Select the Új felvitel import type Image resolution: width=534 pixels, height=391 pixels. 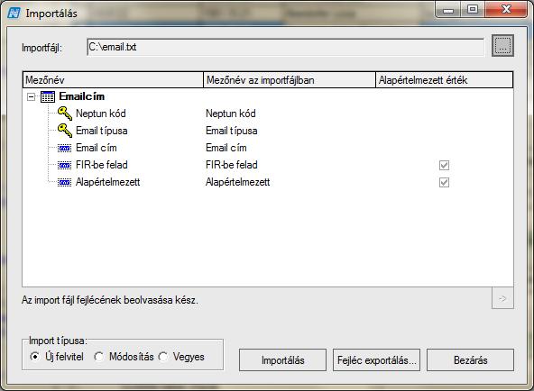tap(34, 357)
